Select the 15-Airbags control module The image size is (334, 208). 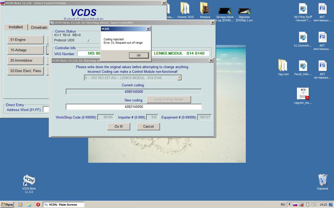pyautogui.click(x=25, y=50)
